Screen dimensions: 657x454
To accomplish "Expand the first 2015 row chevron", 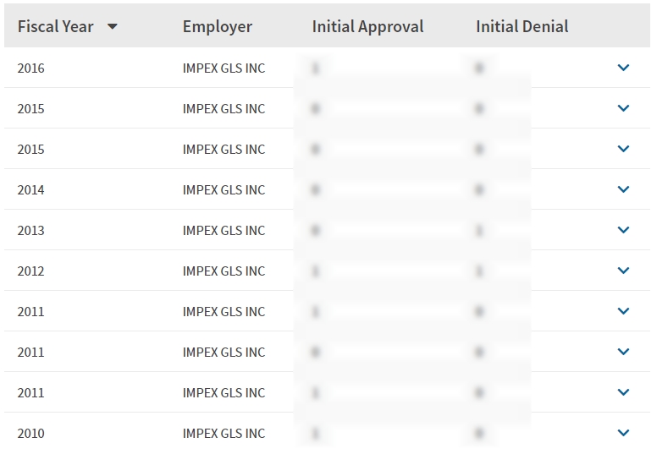I will pyautogui.click(x=624, y=108).
